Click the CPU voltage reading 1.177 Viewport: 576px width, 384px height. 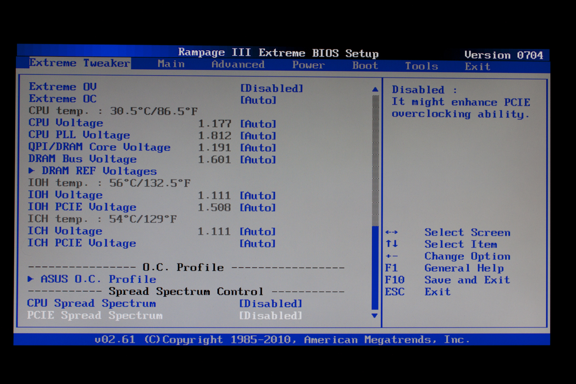click(x=215, y=123)
